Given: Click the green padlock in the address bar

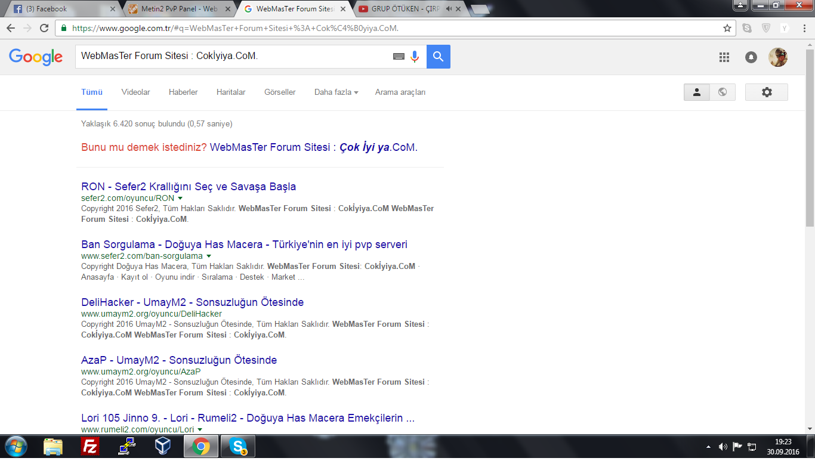Looking at the screenshot, I should [64, 28].
